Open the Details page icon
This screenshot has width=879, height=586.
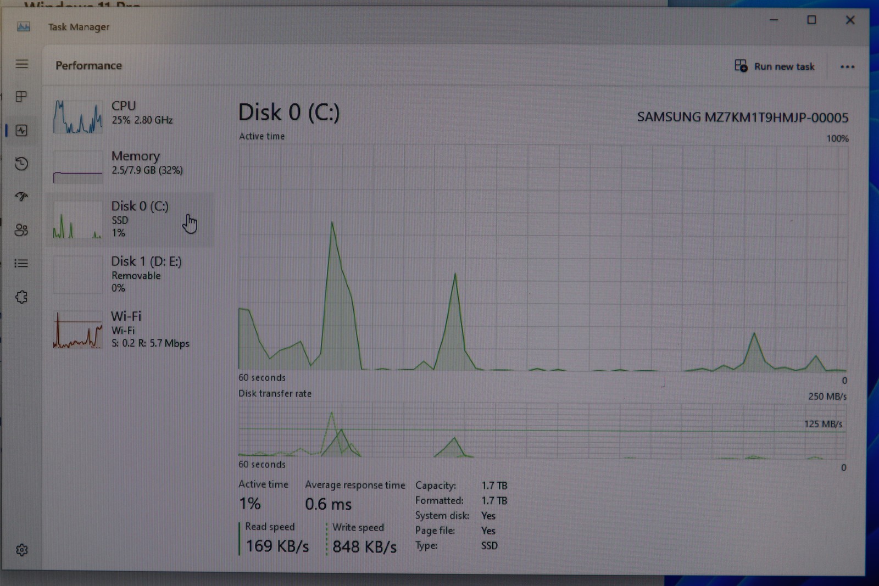(21, 264)
